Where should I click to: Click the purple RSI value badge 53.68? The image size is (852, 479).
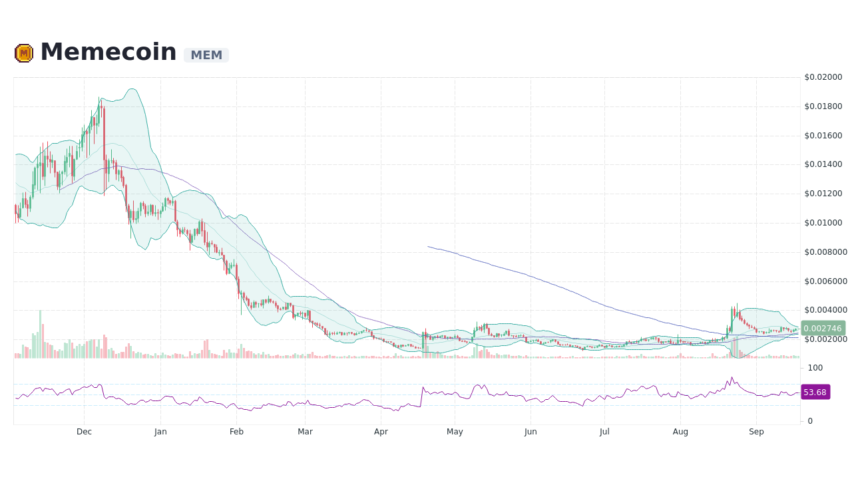tap(815, 392)
